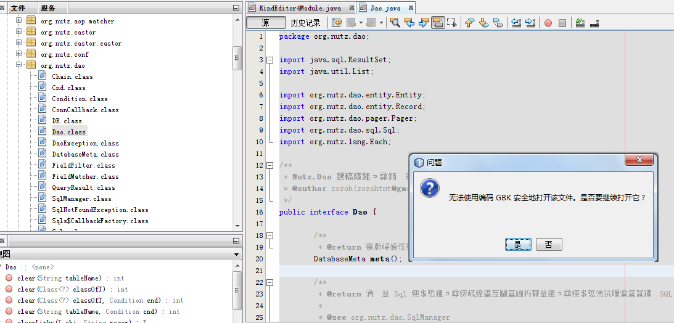The image size is (674, 323).
Task: Open Back history dropdown arrow
Action: [x=361, y=23]
